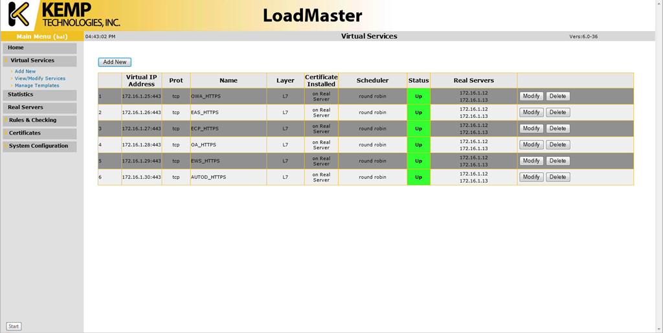
Task: Select virtual IP 172.16.1.27:443
Action: tap(142, 128)
